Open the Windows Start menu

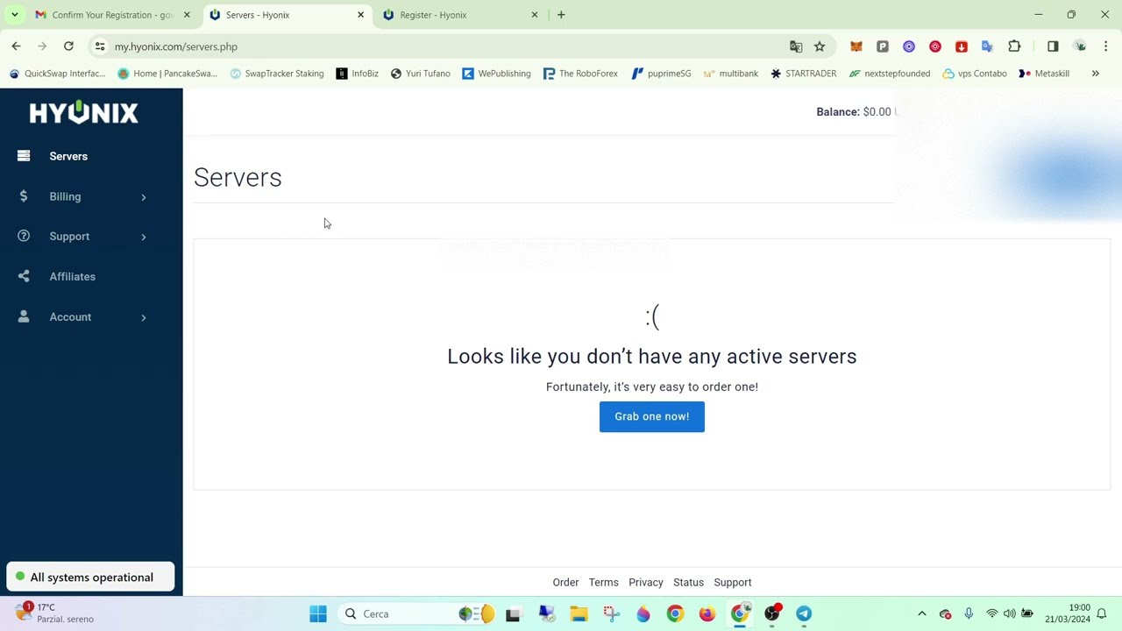tap(317, 614)
